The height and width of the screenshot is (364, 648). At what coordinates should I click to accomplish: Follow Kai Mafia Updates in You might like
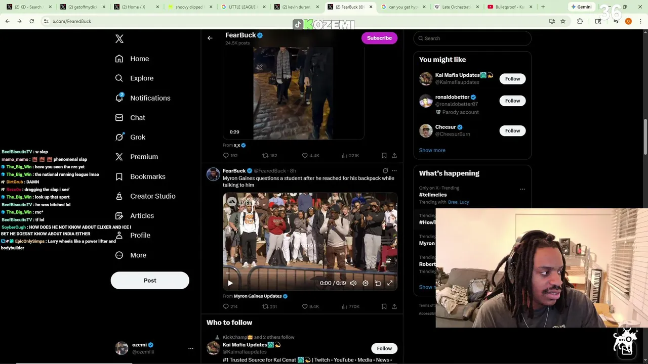pos(512,79)
